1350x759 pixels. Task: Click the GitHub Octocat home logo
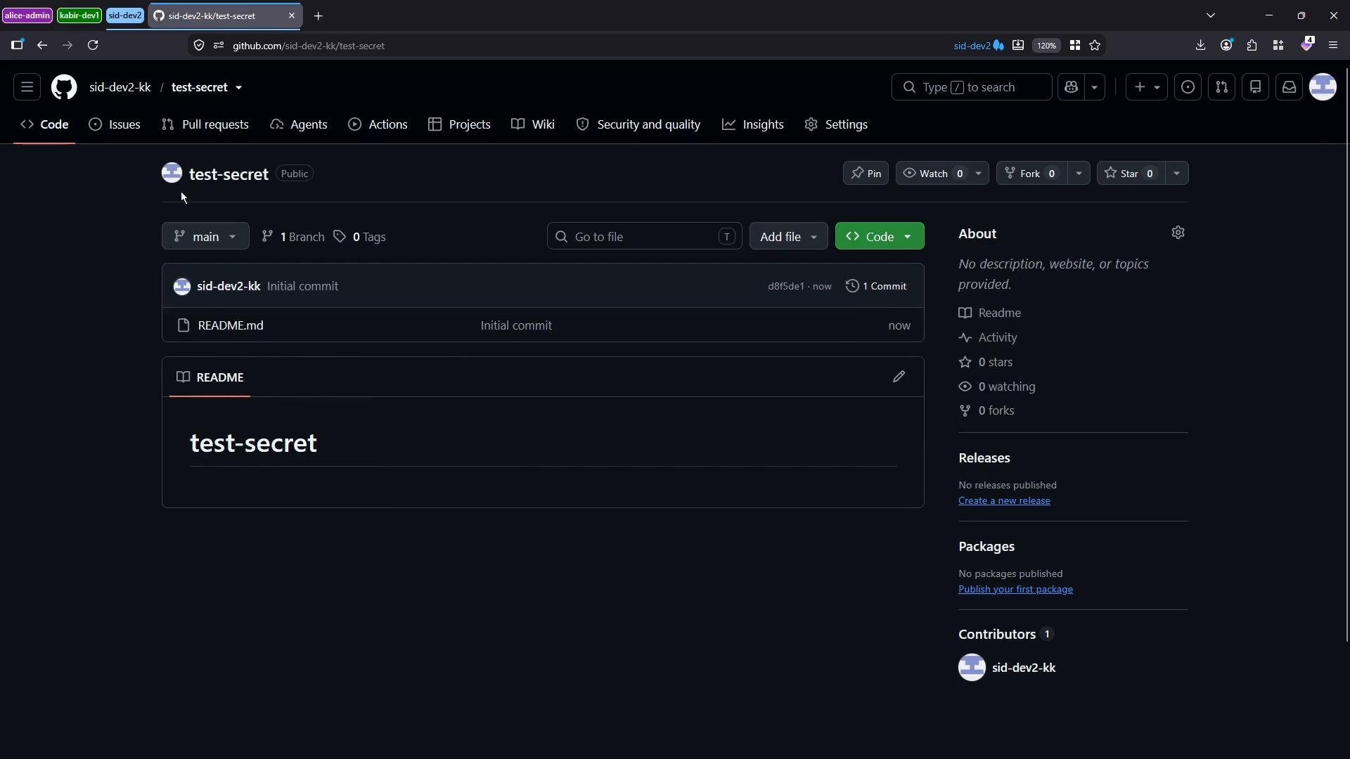pyautogui.click(x=64, y=87)
